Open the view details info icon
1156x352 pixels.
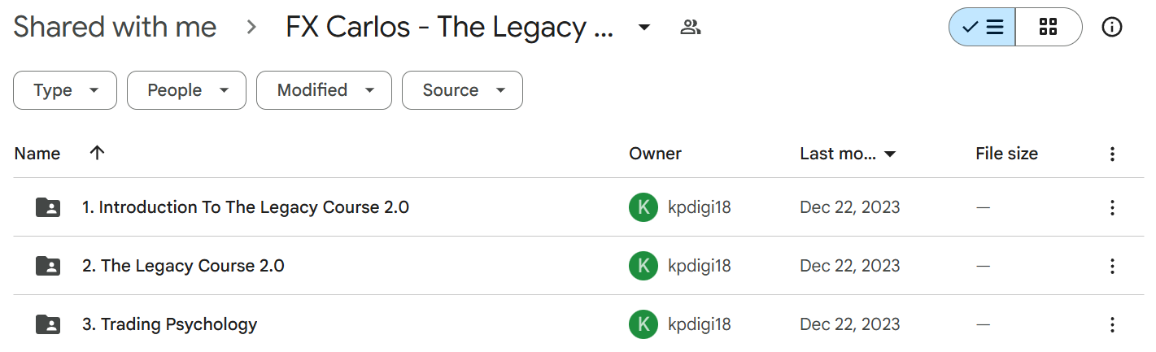click(1111, 28)
